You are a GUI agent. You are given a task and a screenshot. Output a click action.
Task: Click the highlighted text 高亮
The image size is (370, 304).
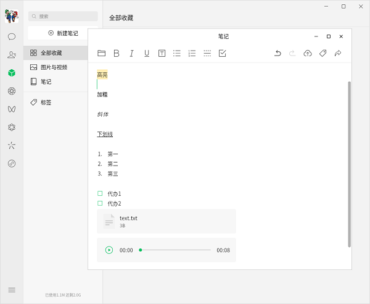pos(102,75)
